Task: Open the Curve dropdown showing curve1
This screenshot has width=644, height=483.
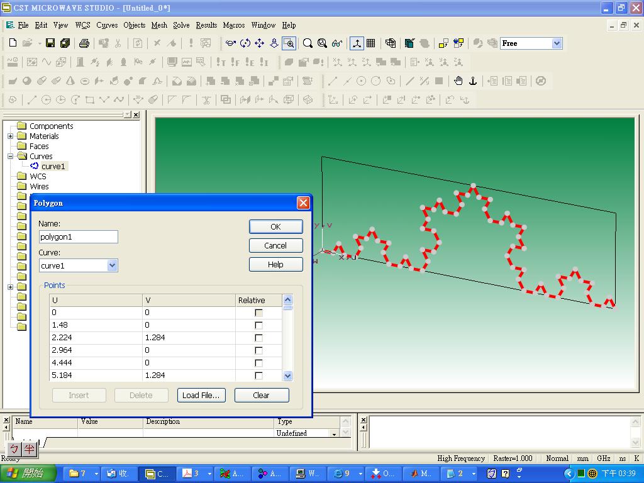Action: [x=112, y=265]
